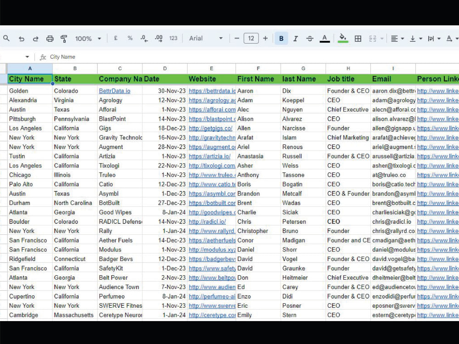Select column H header

[x=348, y=68]
